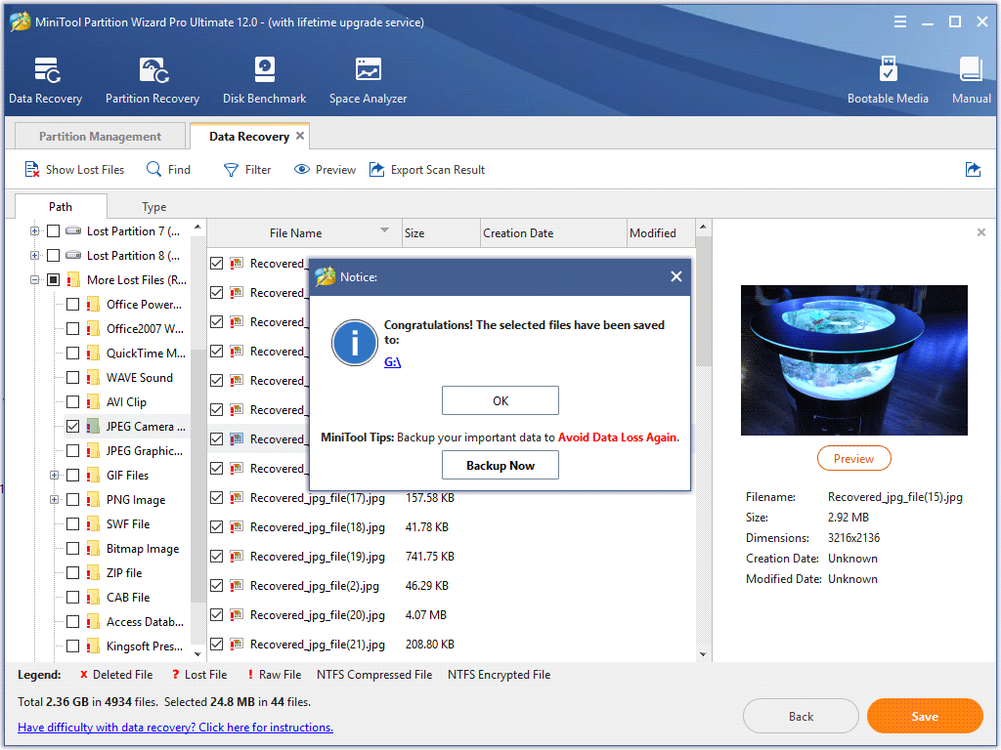Click file list scroll-down arrow
1001x750 pixels.
(703, 653)
